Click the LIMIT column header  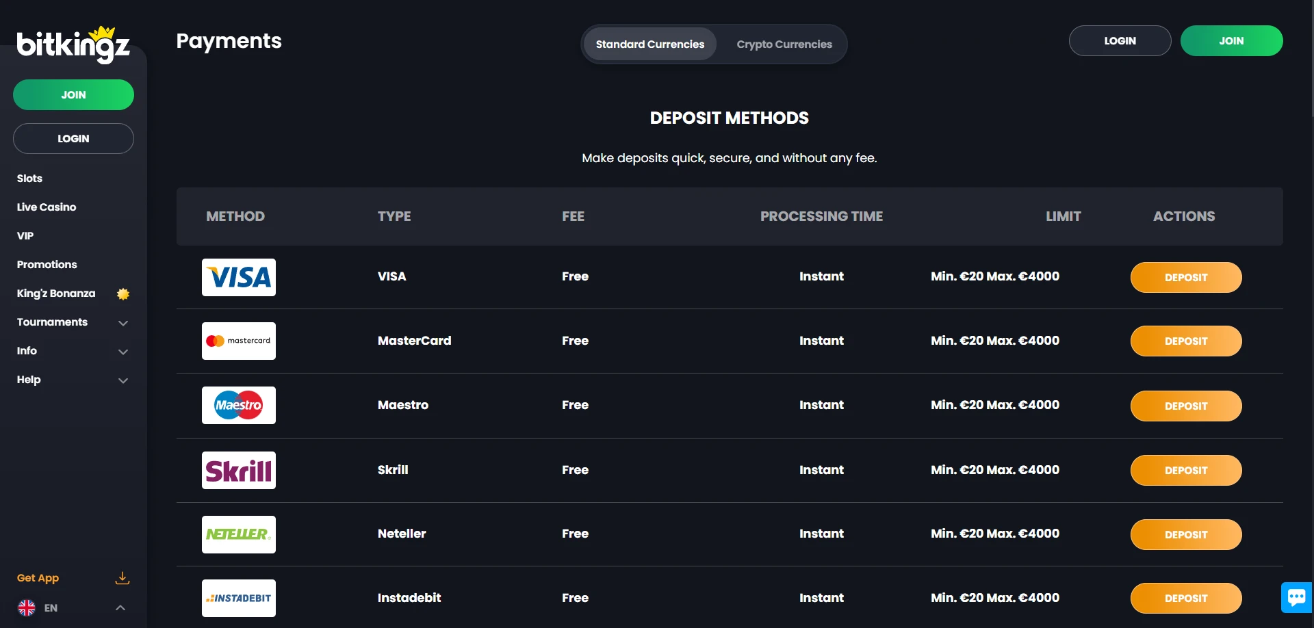pyautogui.click(x=1063, y=216)
